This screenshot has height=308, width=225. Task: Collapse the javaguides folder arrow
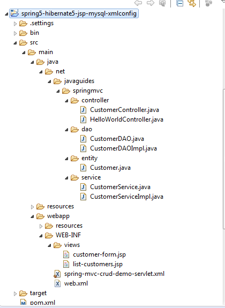(49, 81)
